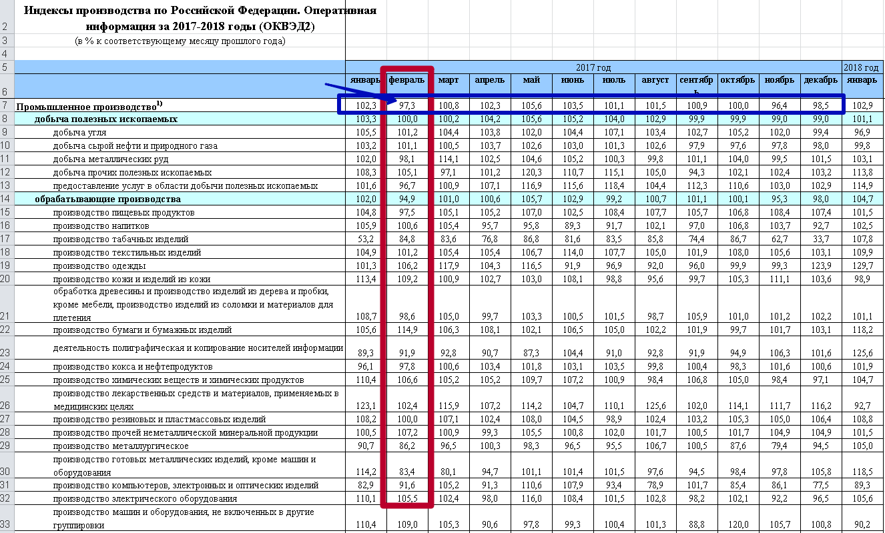
Task: Click текстильных изделий June value 114,0
Action: coord(573,252)
